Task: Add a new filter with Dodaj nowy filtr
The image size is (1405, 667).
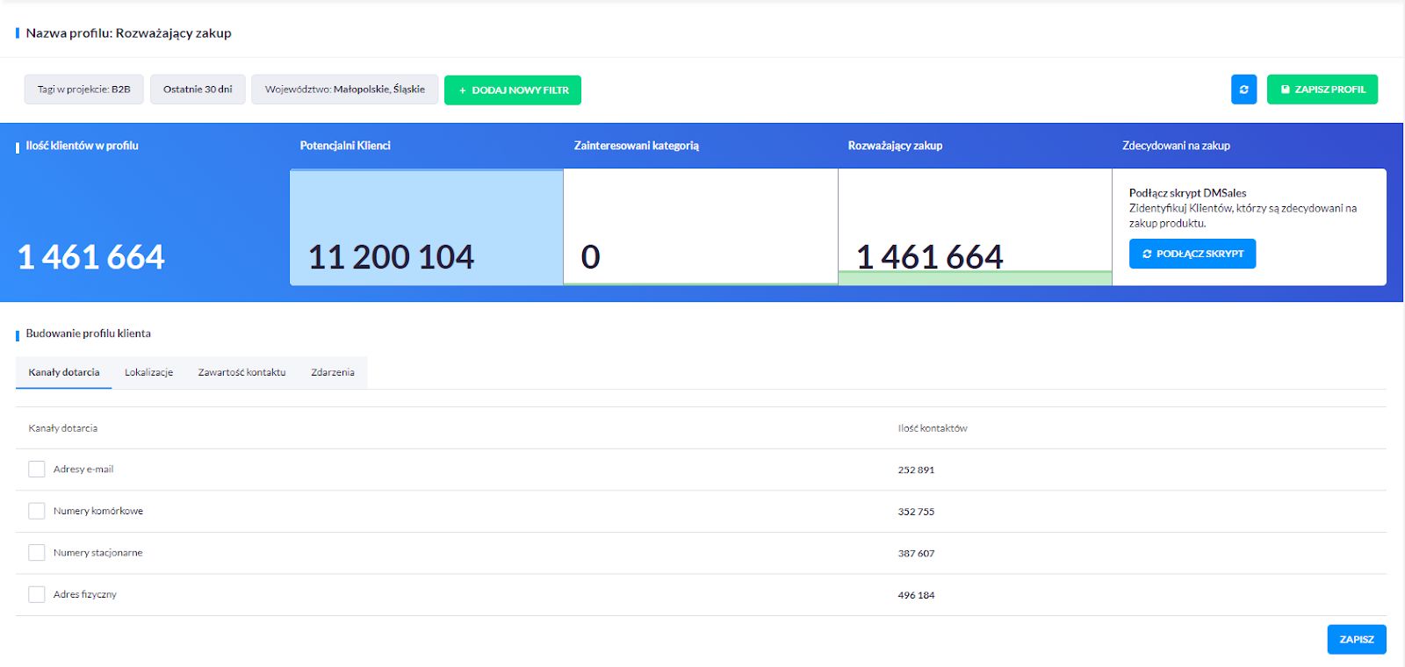Action: pyautogui.click(x=513, y=90)
